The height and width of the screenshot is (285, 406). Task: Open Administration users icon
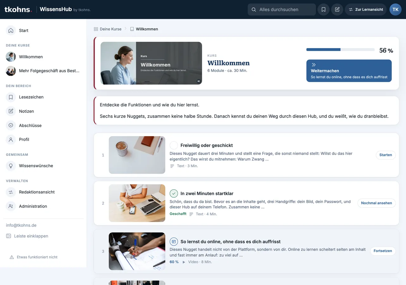[11, 206]
